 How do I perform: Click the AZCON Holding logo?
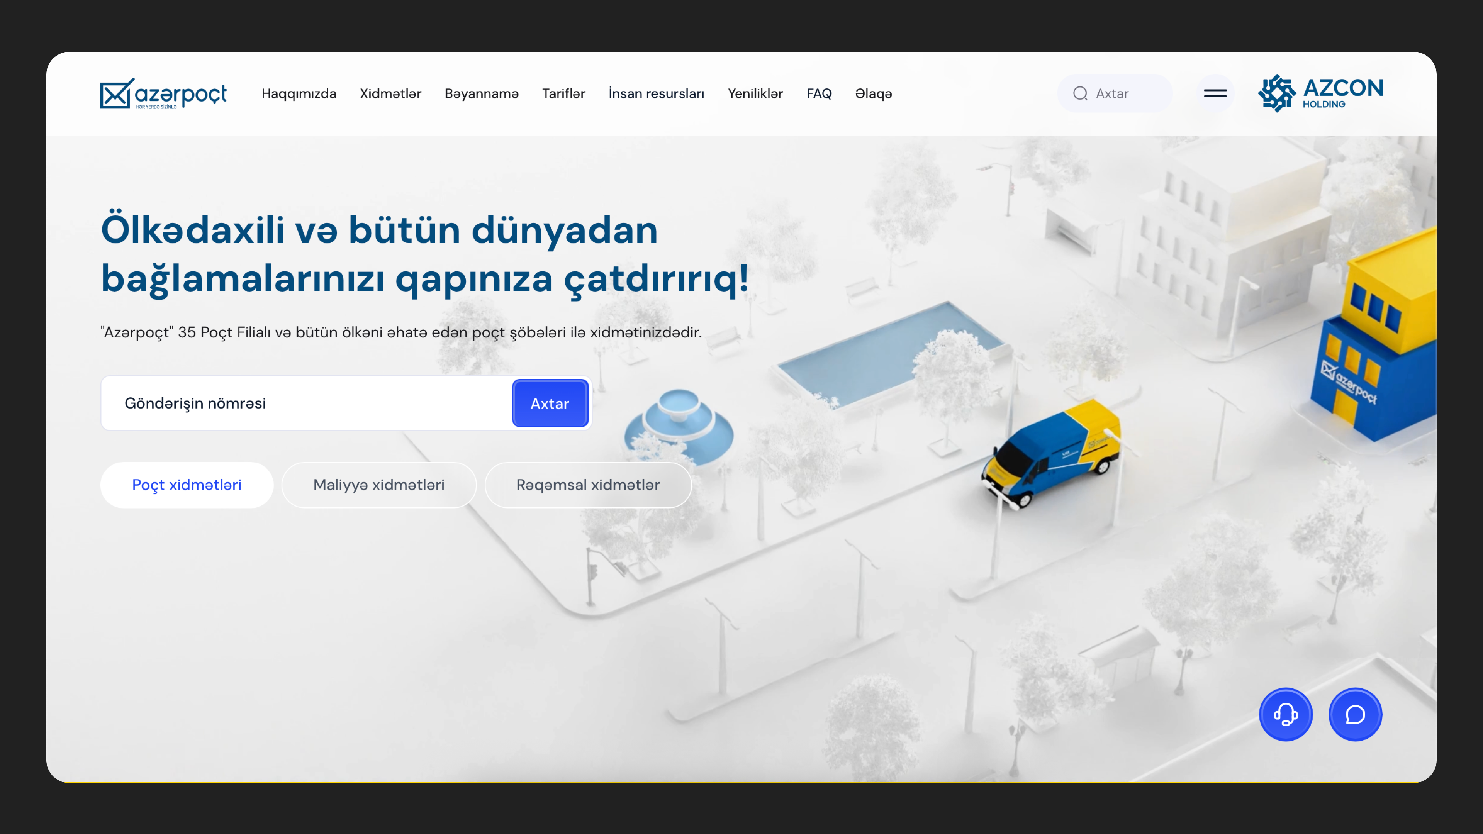pos(1320,93)
